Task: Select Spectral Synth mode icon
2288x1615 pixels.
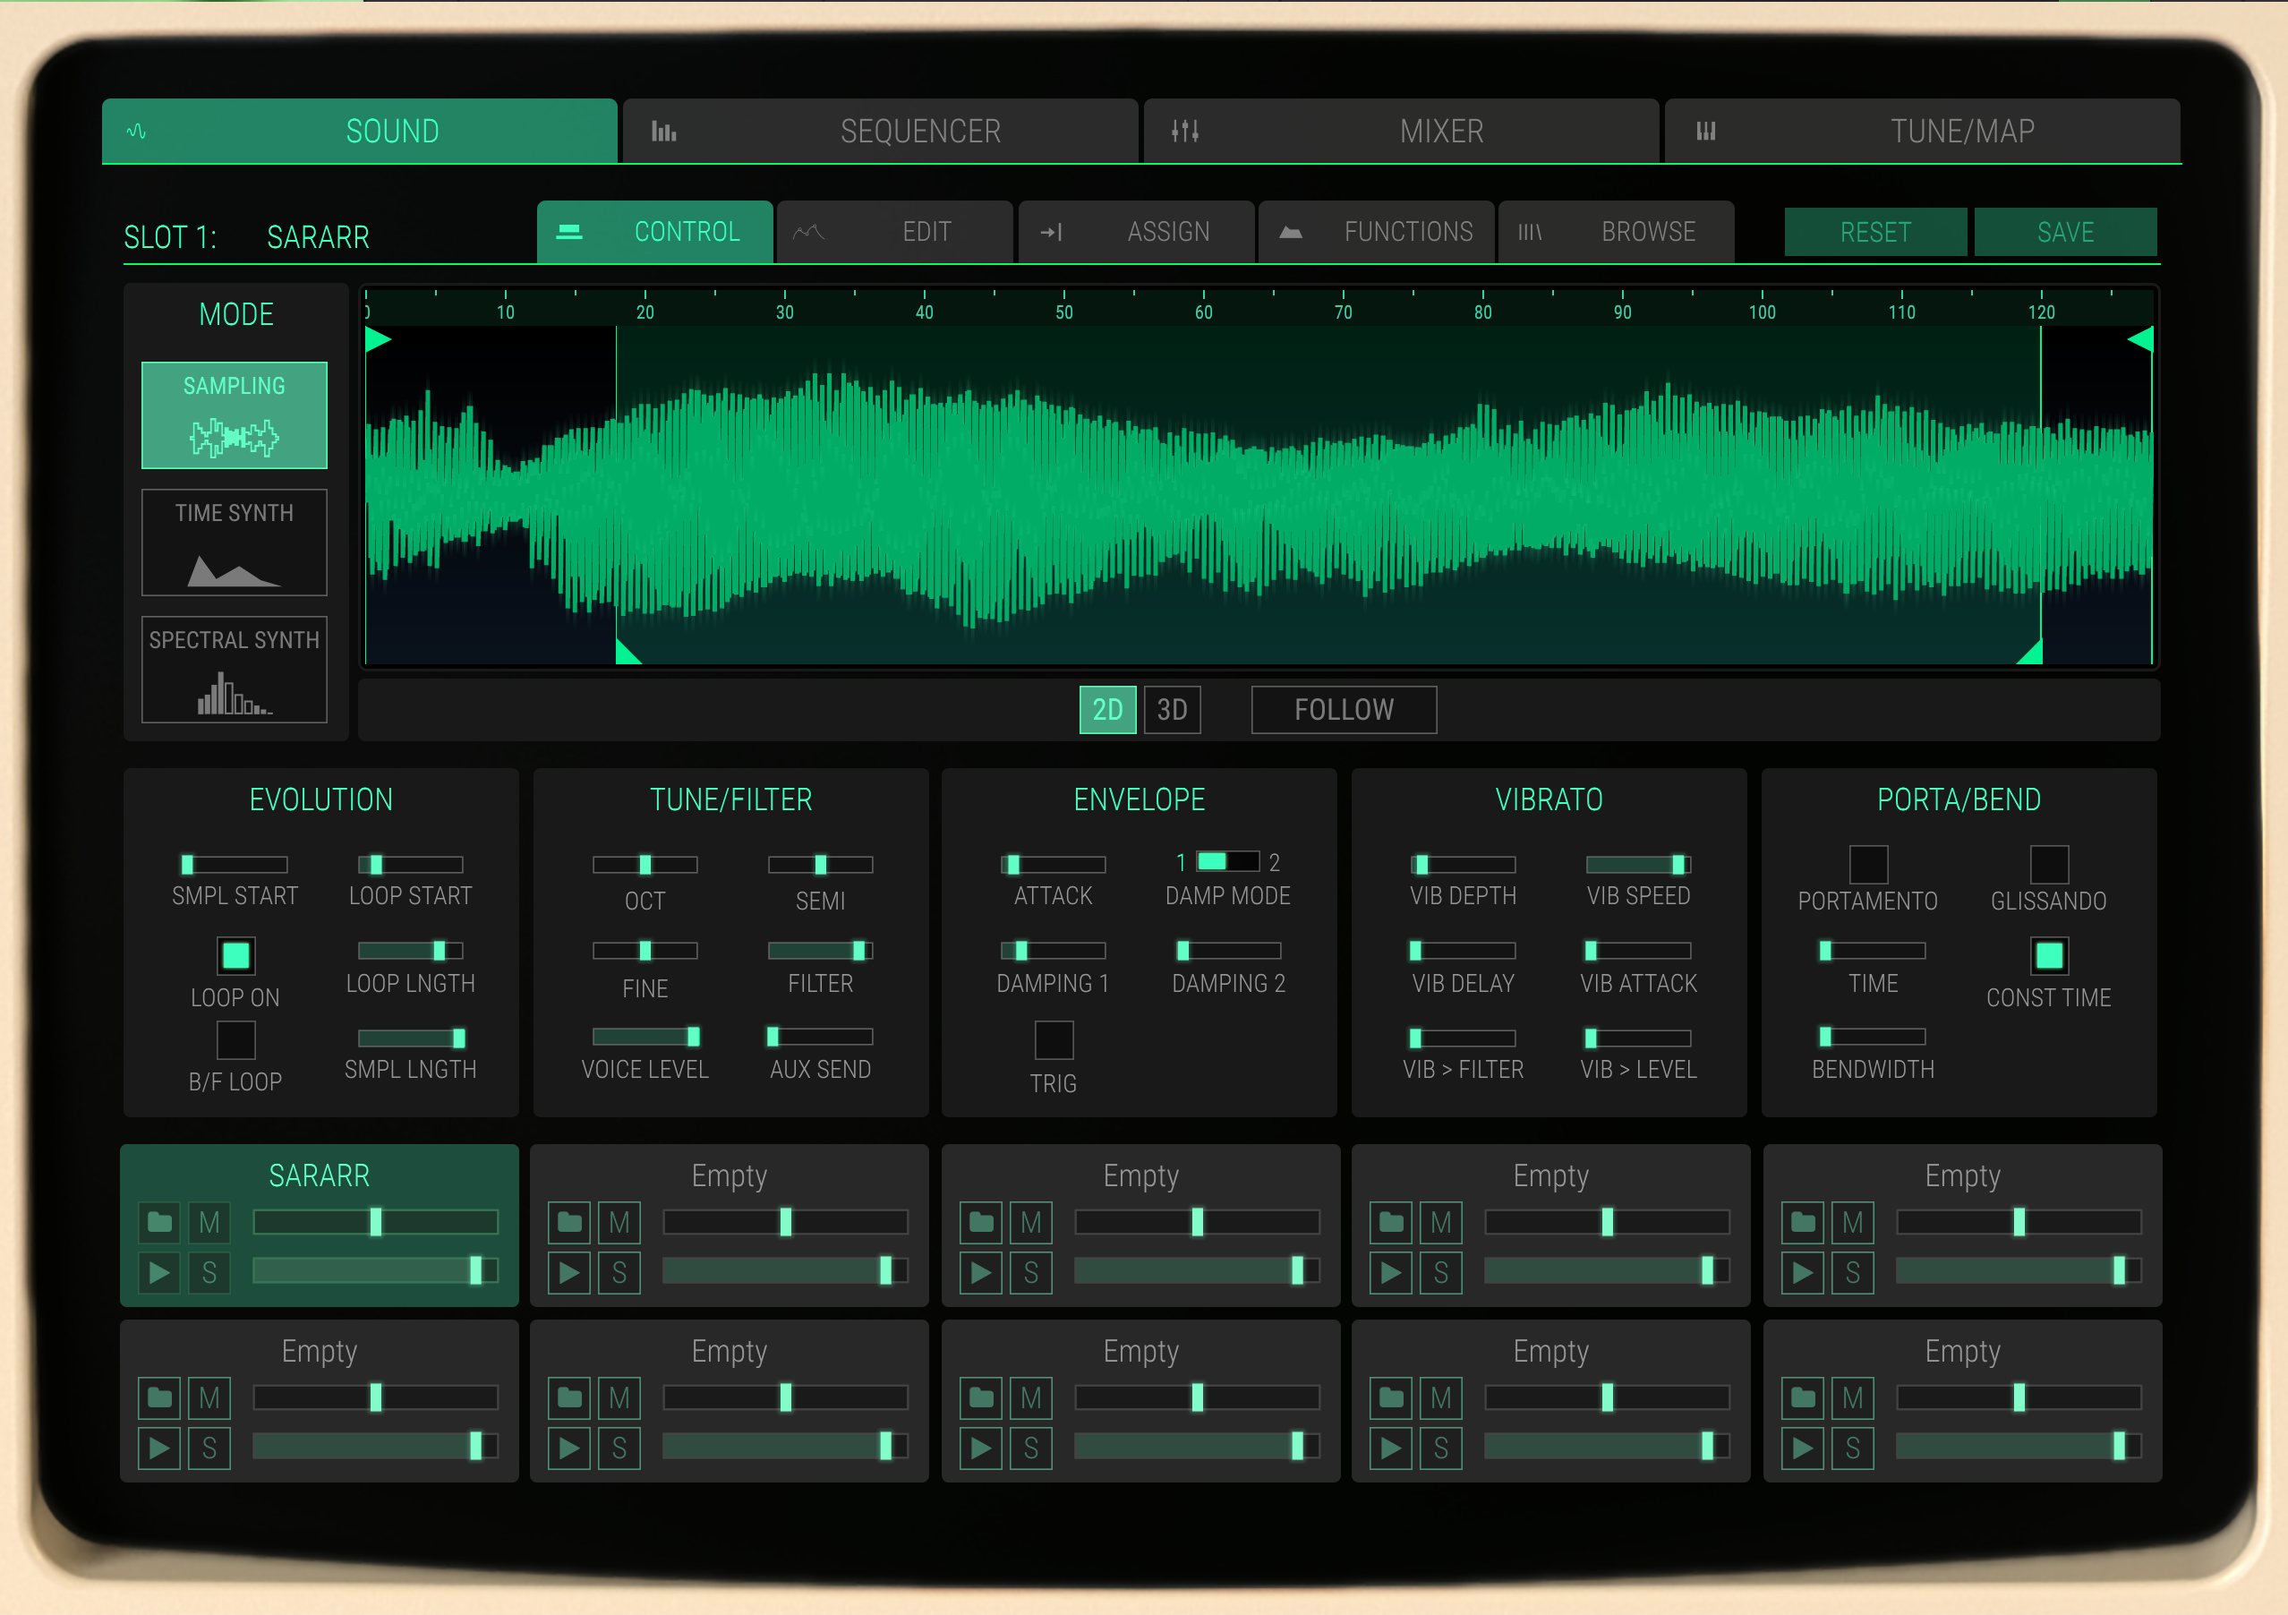Action: click(x=235, y=694)
